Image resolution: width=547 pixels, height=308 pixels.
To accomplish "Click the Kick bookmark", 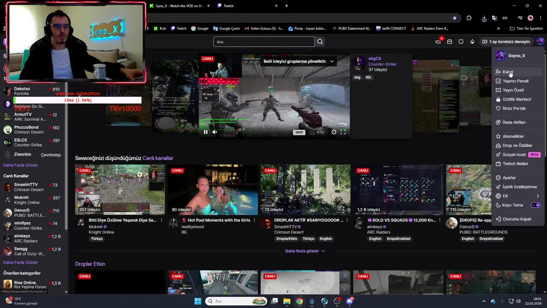I will 159,29.
